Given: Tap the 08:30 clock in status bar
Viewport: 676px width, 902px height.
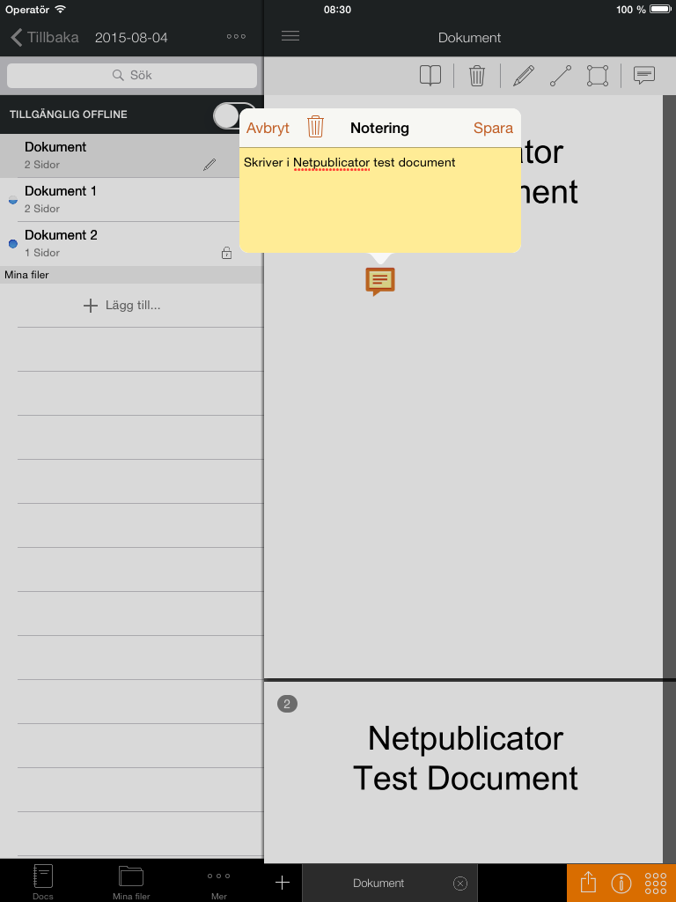Looking at the screenshot, I should click(337, 10).
